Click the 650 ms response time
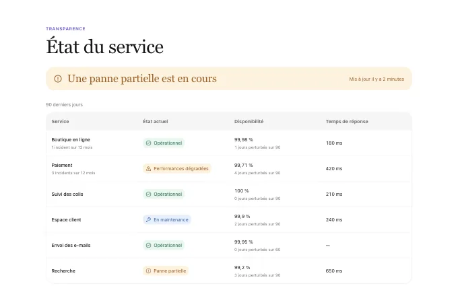The width and height of the screenshot is (458, 286). [334, 271]
